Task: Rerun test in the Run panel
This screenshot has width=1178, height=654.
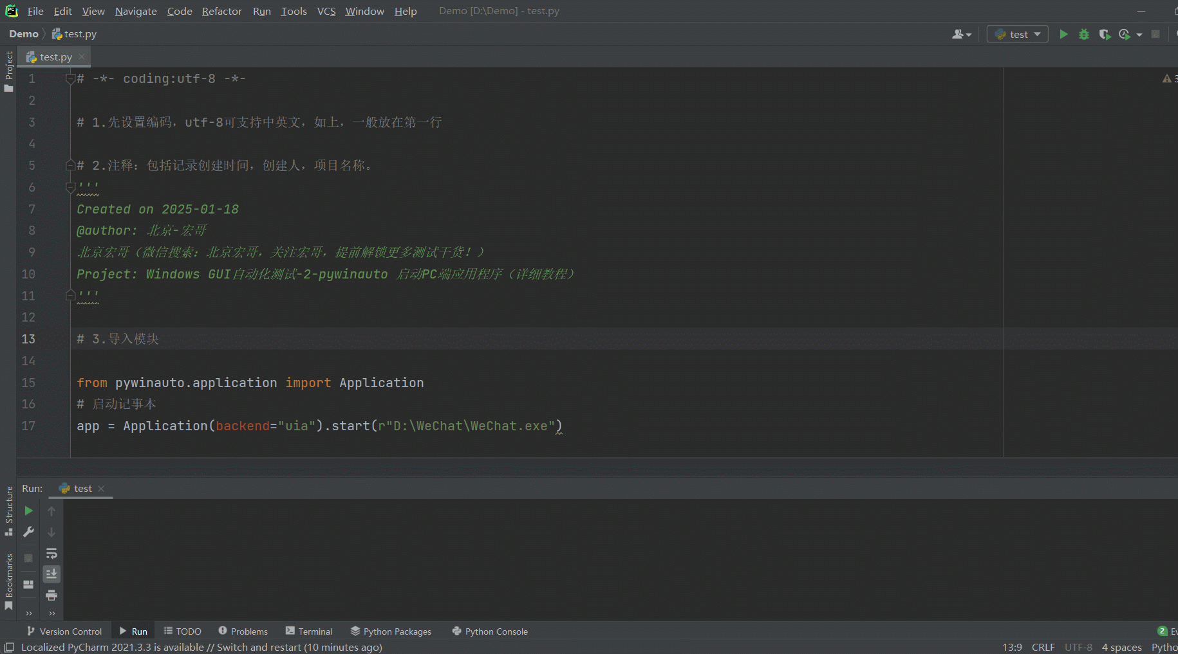Action: [28, 511]
